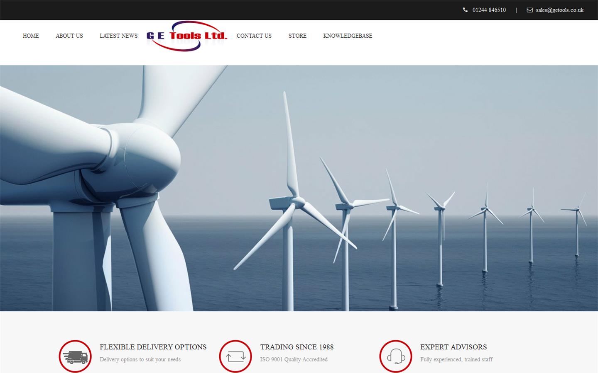Viewport: 598px width, 373px height.
Task: Open the ABOUT US page
Action: tap(69, 36)
